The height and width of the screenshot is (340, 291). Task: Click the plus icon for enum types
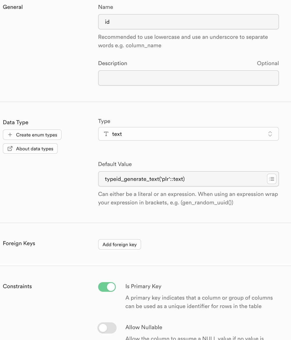click(10, 135)
